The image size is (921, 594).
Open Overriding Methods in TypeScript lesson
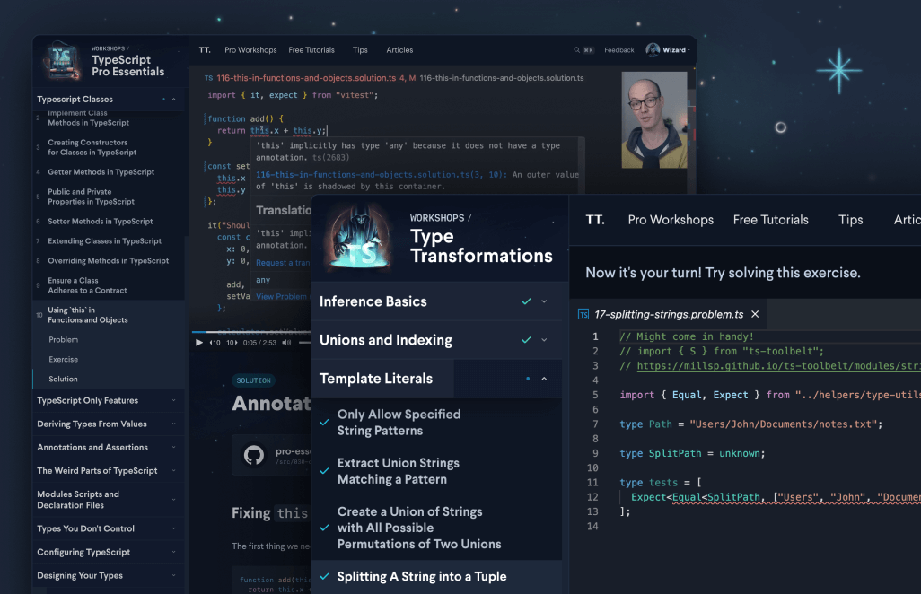point(108,260)
